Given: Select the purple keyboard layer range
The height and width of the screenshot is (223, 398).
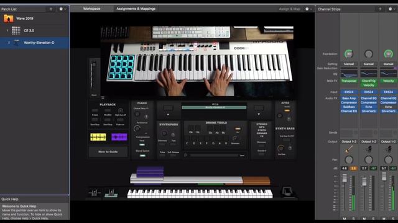Looking at the screenshot, I should pyautogui.click(x=150, y=172).
